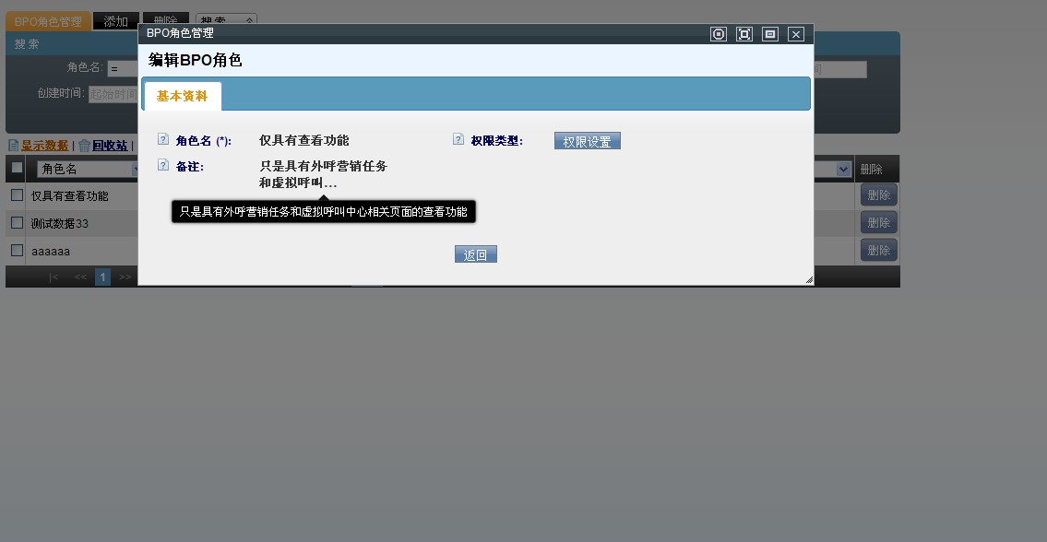Viewport: 1047px width, 542px height.
Task: Toggle the select-all checkbox in table header
Action: click(x=17, y=168)
